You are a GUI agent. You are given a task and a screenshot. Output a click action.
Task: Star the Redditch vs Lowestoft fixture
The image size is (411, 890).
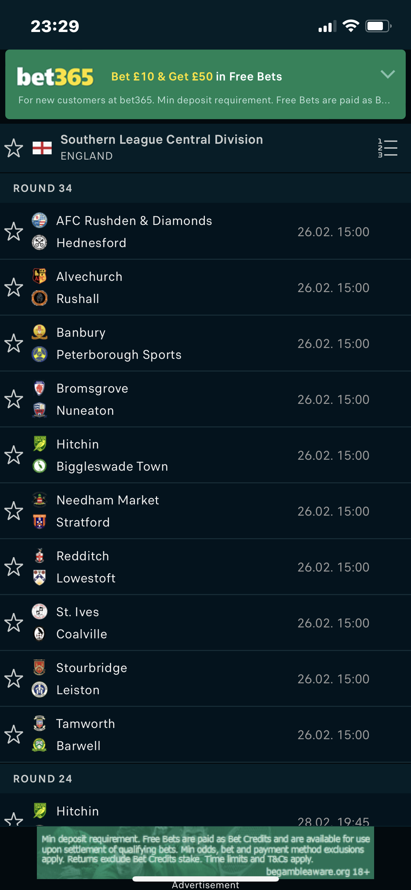point(14,567)
